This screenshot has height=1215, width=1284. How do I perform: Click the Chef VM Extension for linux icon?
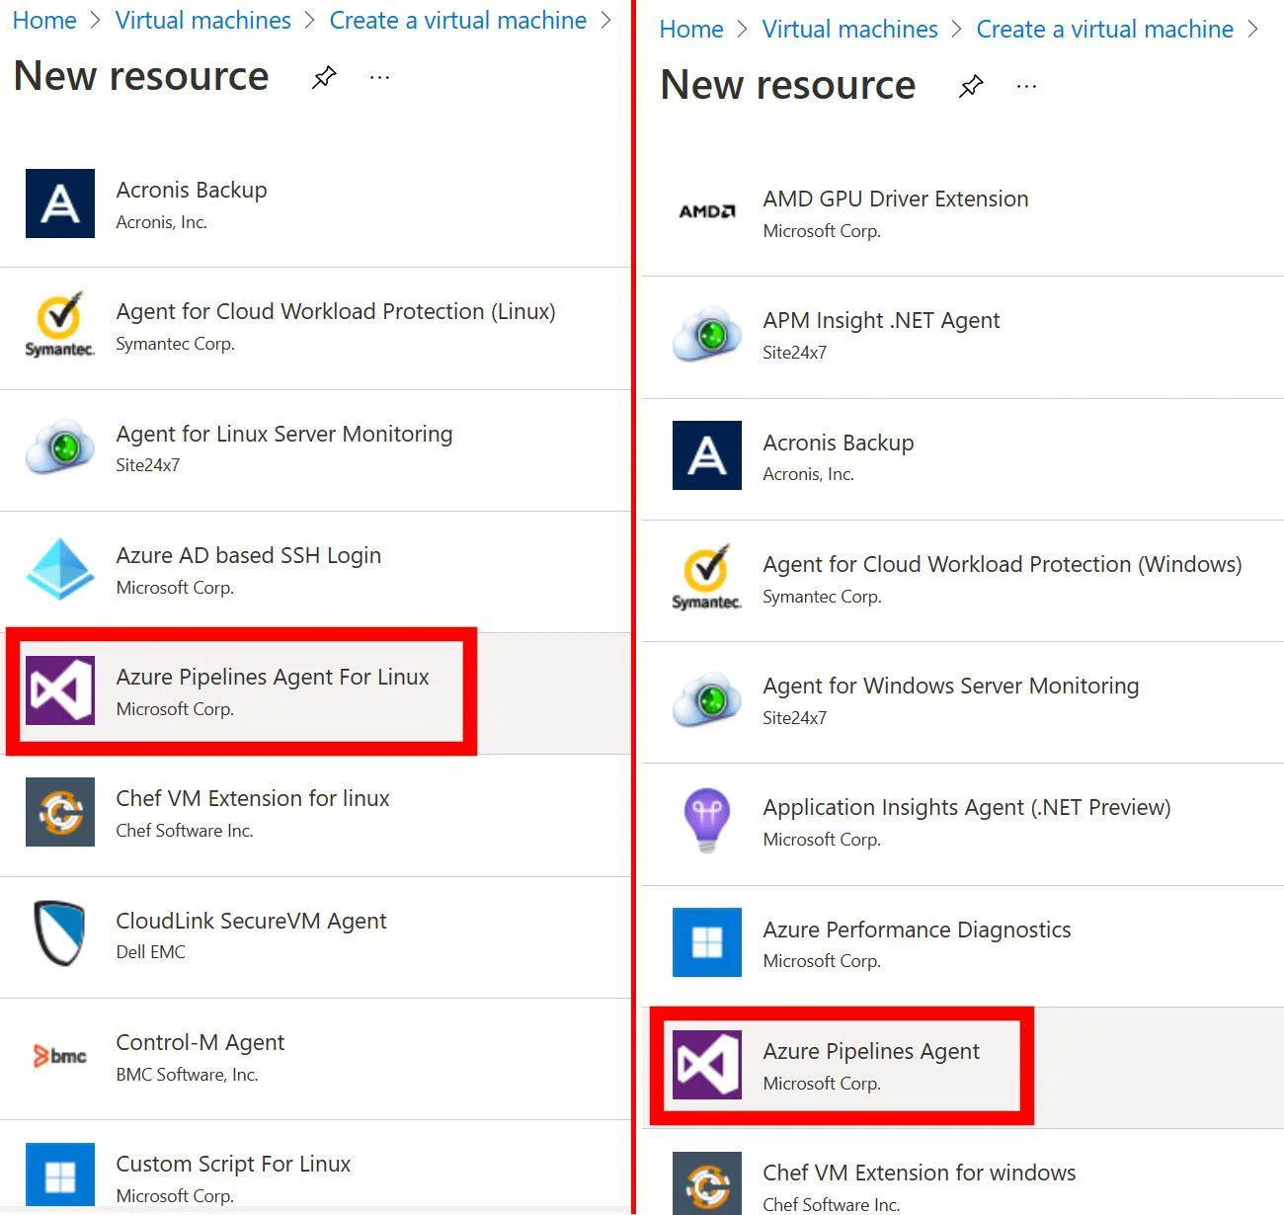coord(60,812)
